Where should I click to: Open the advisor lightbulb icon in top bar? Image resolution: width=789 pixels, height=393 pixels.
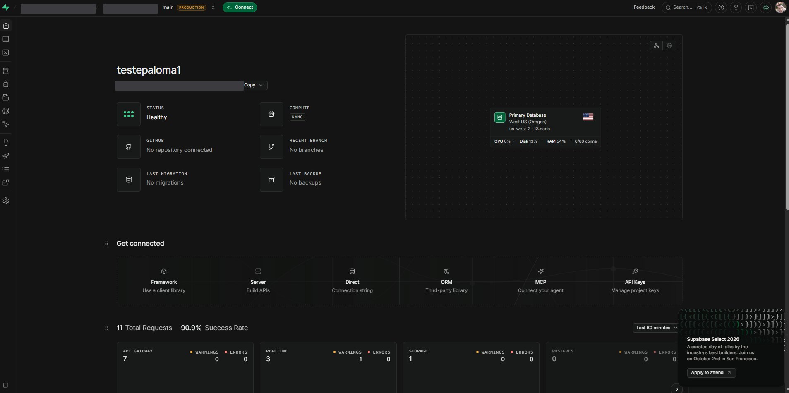[736, 7]
